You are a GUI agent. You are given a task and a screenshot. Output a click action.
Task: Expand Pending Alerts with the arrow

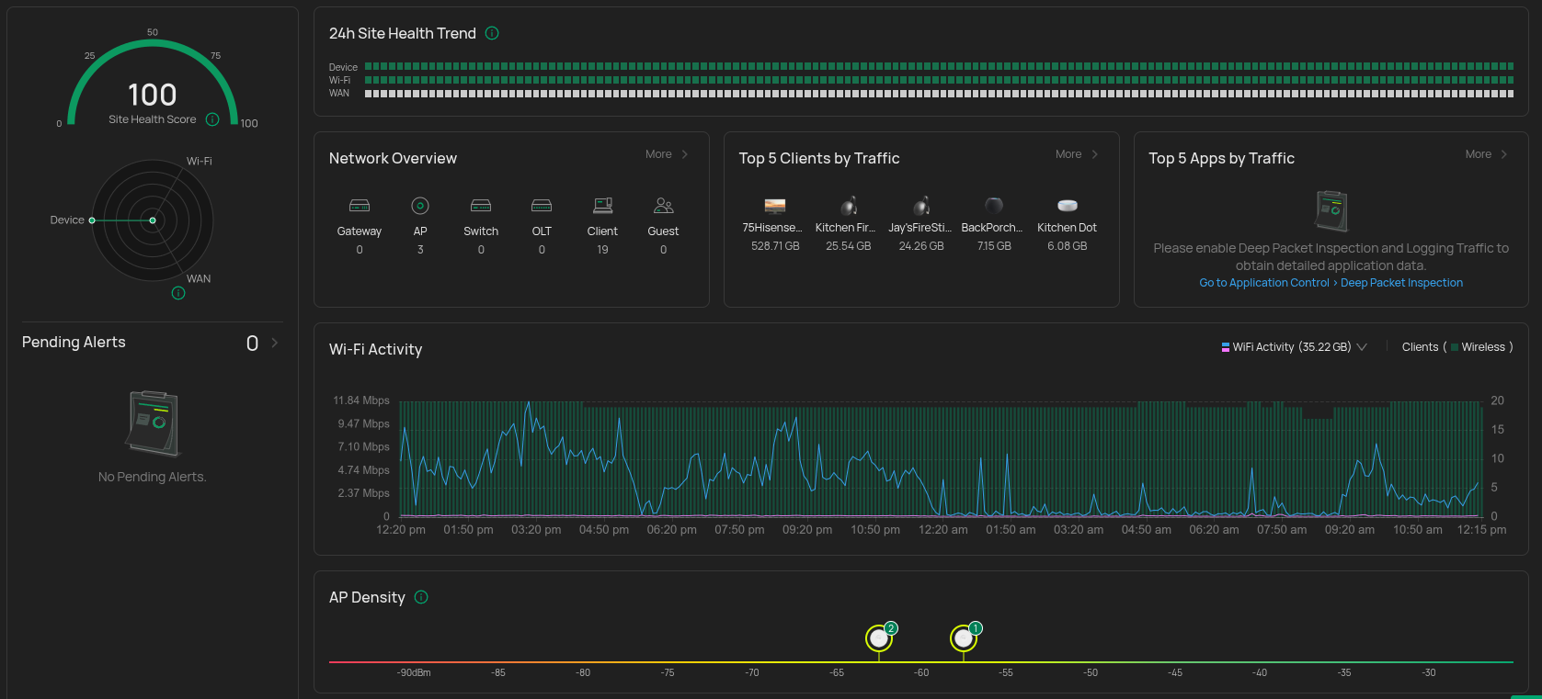[274, 343]
